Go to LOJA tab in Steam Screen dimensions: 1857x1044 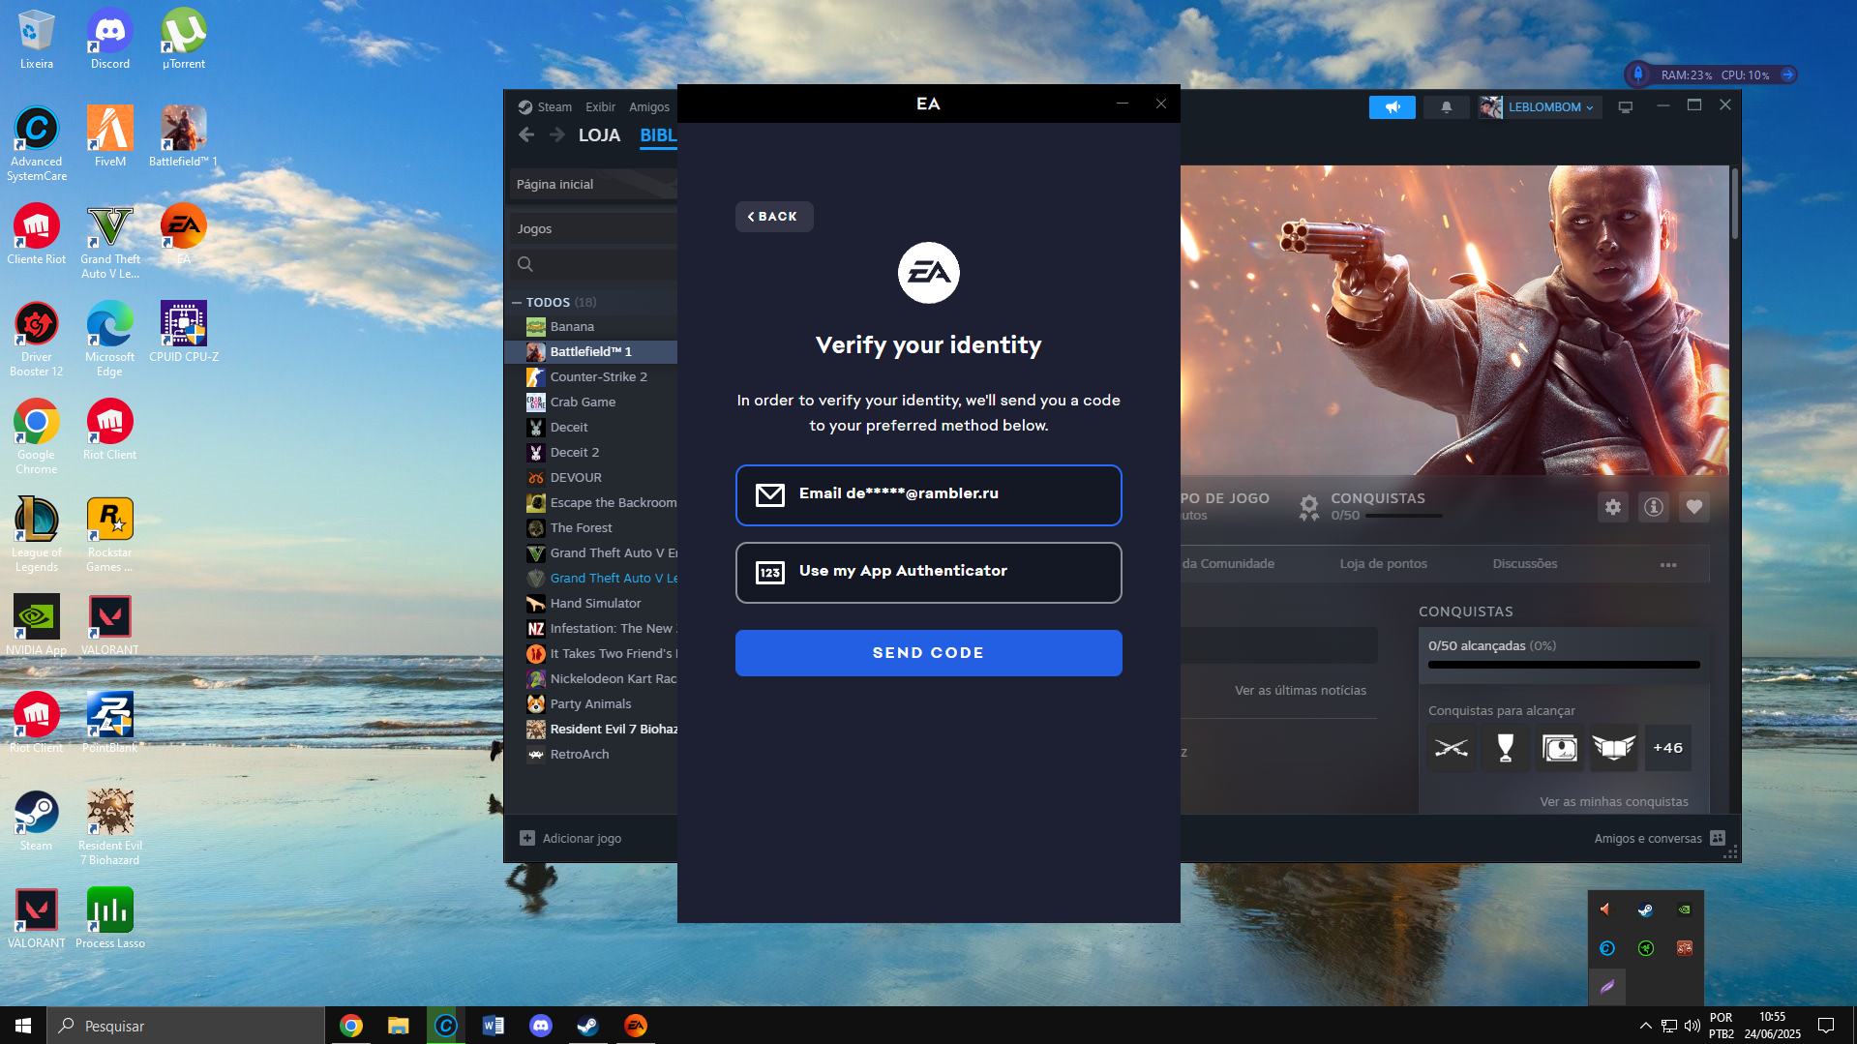click(x=599, y=135)
